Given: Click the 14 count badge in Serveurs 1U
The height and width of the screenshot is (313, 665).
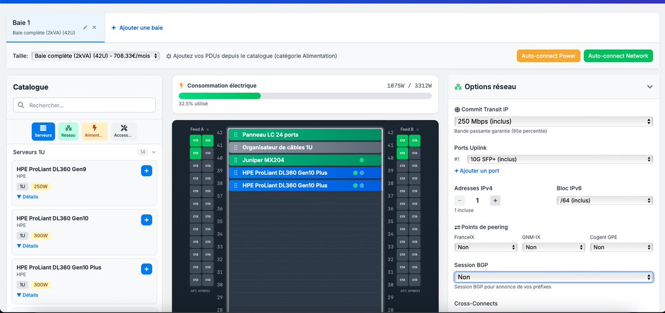Looking at the screenshot, I should 142,152.
